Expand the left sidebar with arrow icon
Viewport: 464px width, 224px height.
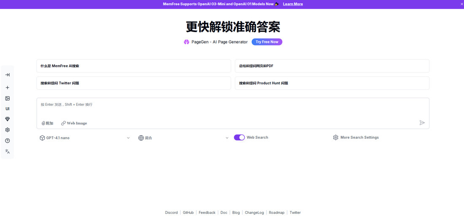[x=8, y=75]
